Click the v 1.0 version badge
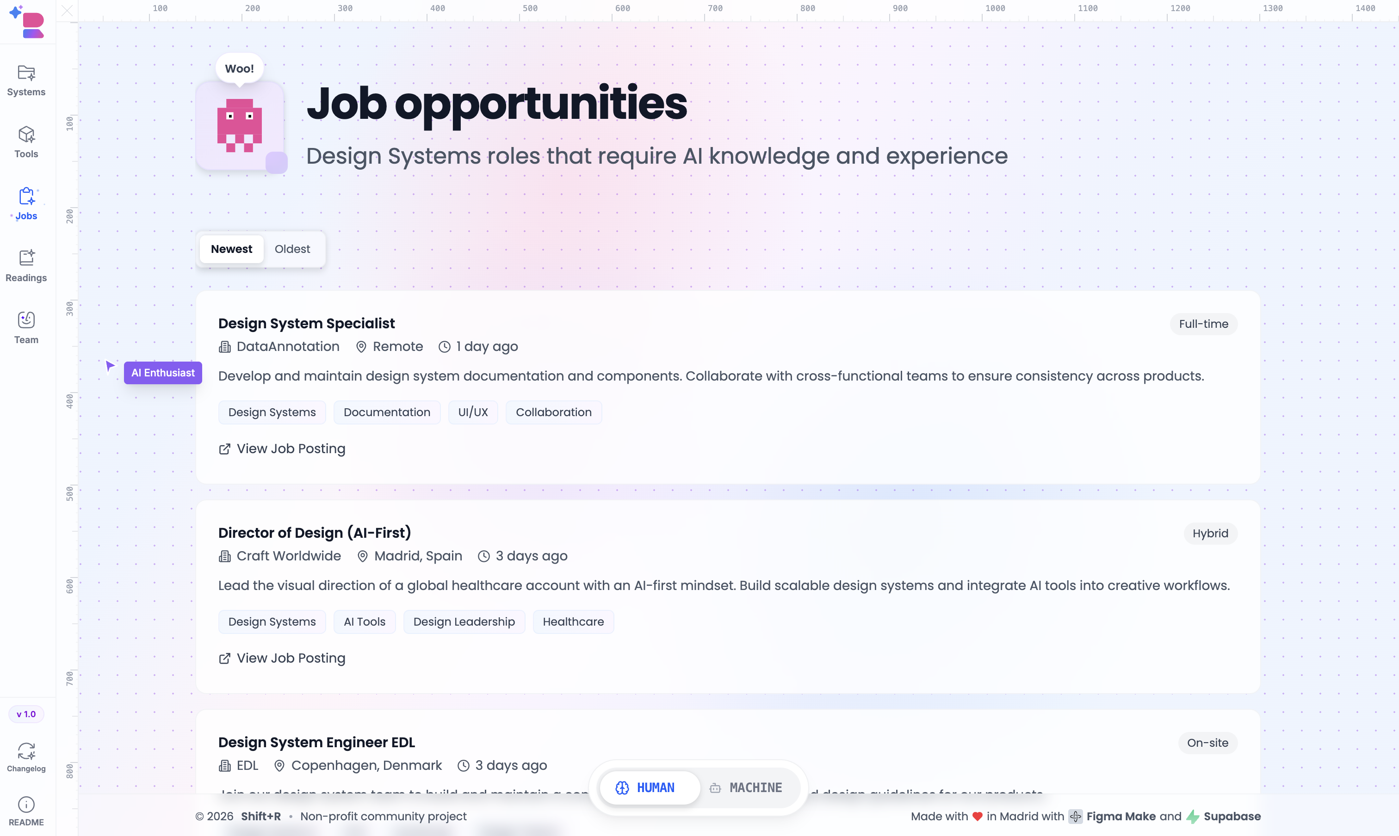1399x836 pixels. coord(26,714)
